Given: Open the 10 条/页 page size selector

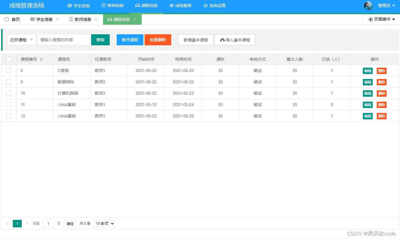Looking at the screenshot, I should coord(104,223).
